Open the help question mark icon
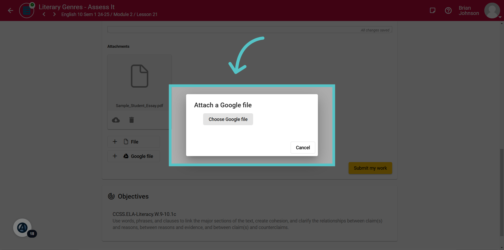This screenshot has height=250, width=504. 448,10
